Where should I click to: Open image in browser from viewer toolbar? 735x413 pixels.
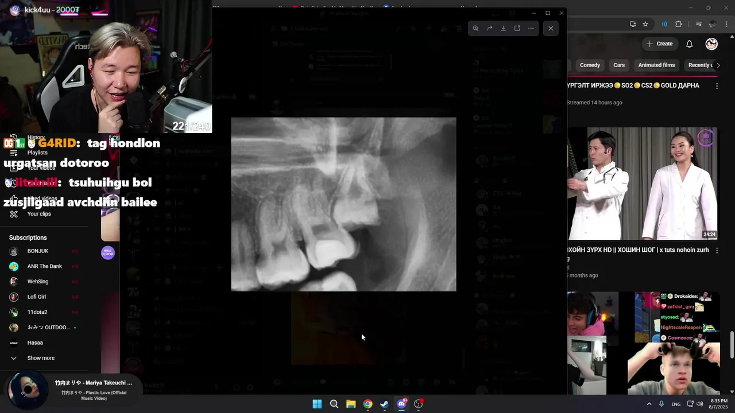[517, 28]
